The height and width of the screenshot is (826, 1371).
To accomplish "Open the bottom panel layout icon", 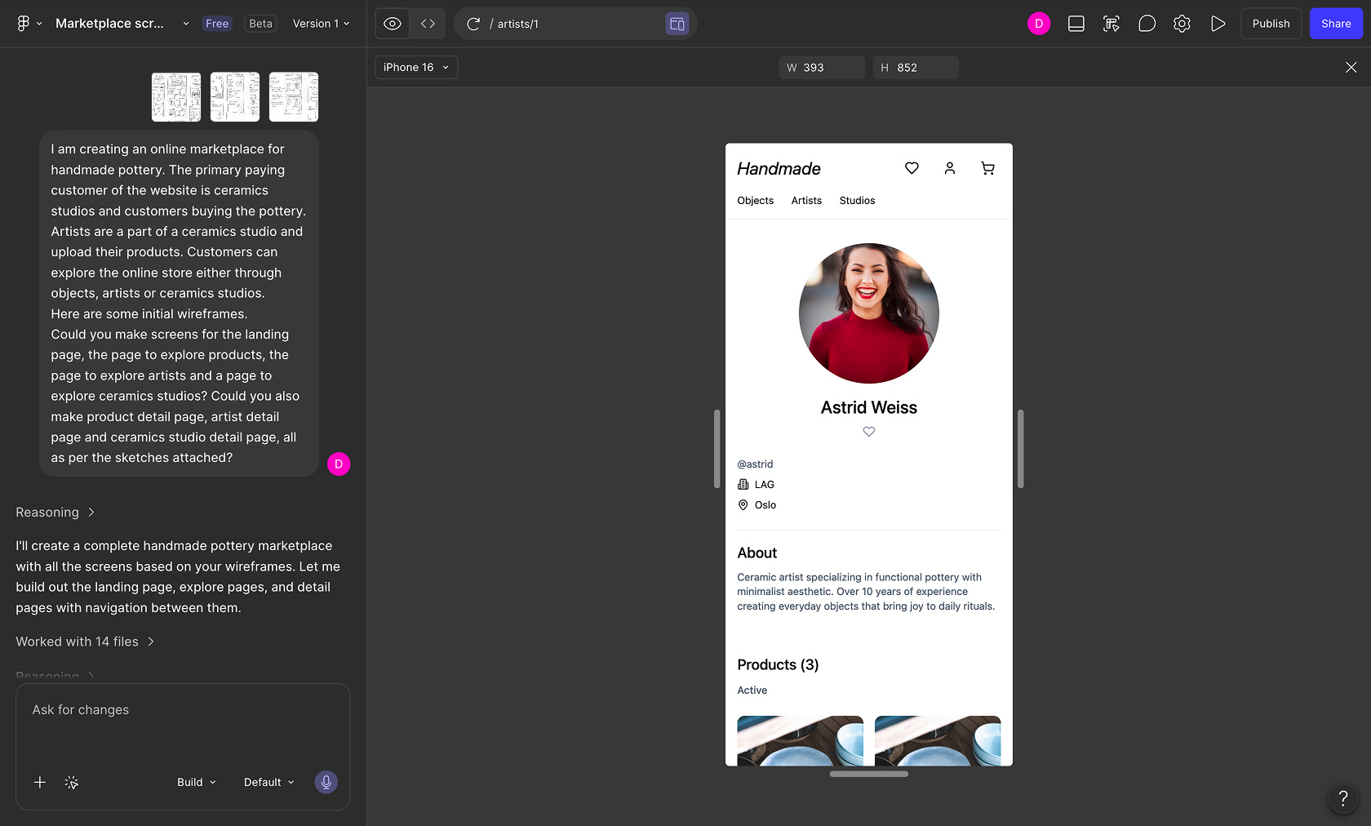I will 1076,24.
